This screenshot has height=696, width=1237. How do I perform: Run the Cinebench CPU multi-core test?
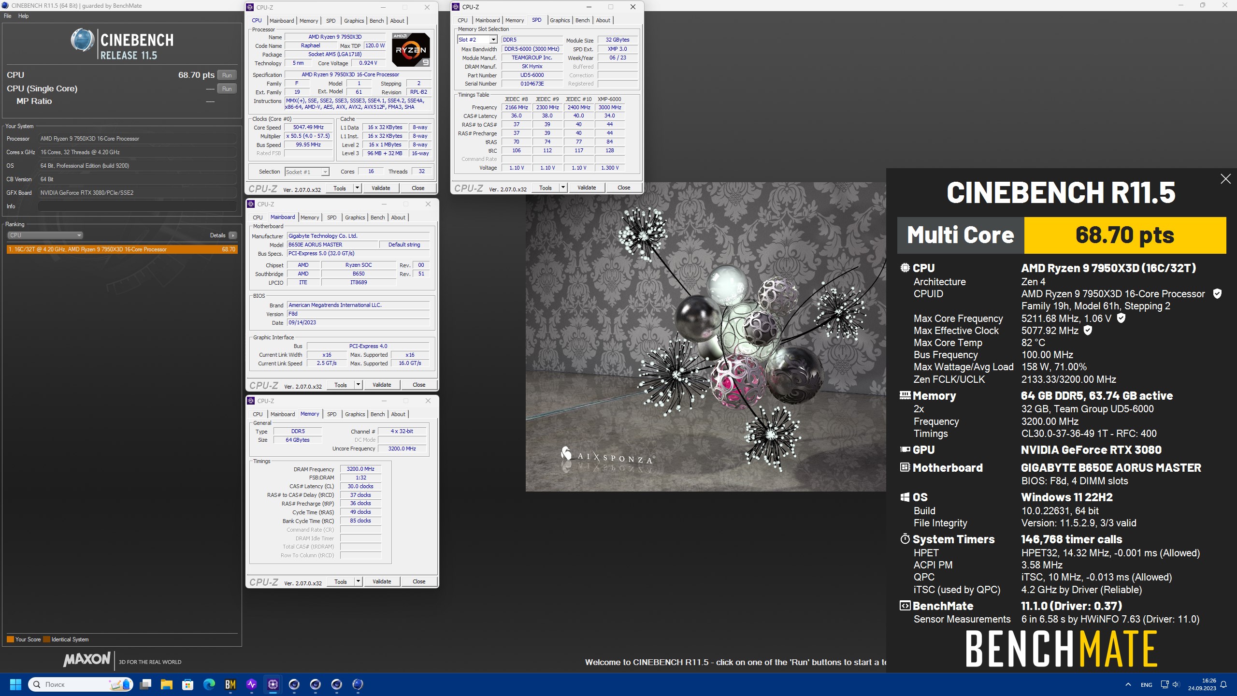(227, 75)
